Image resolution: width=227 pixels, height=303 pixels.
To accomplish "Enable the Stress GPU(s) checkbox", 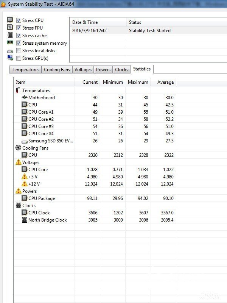I will [x=19, y=58].
